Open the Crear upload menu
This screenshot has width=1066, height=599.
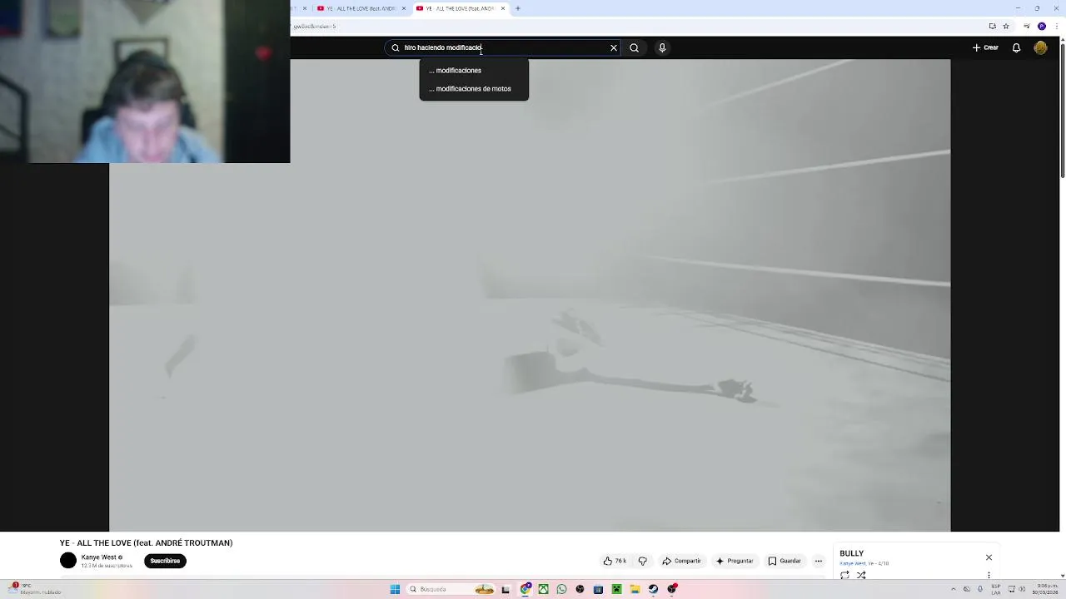click(985, 48)
